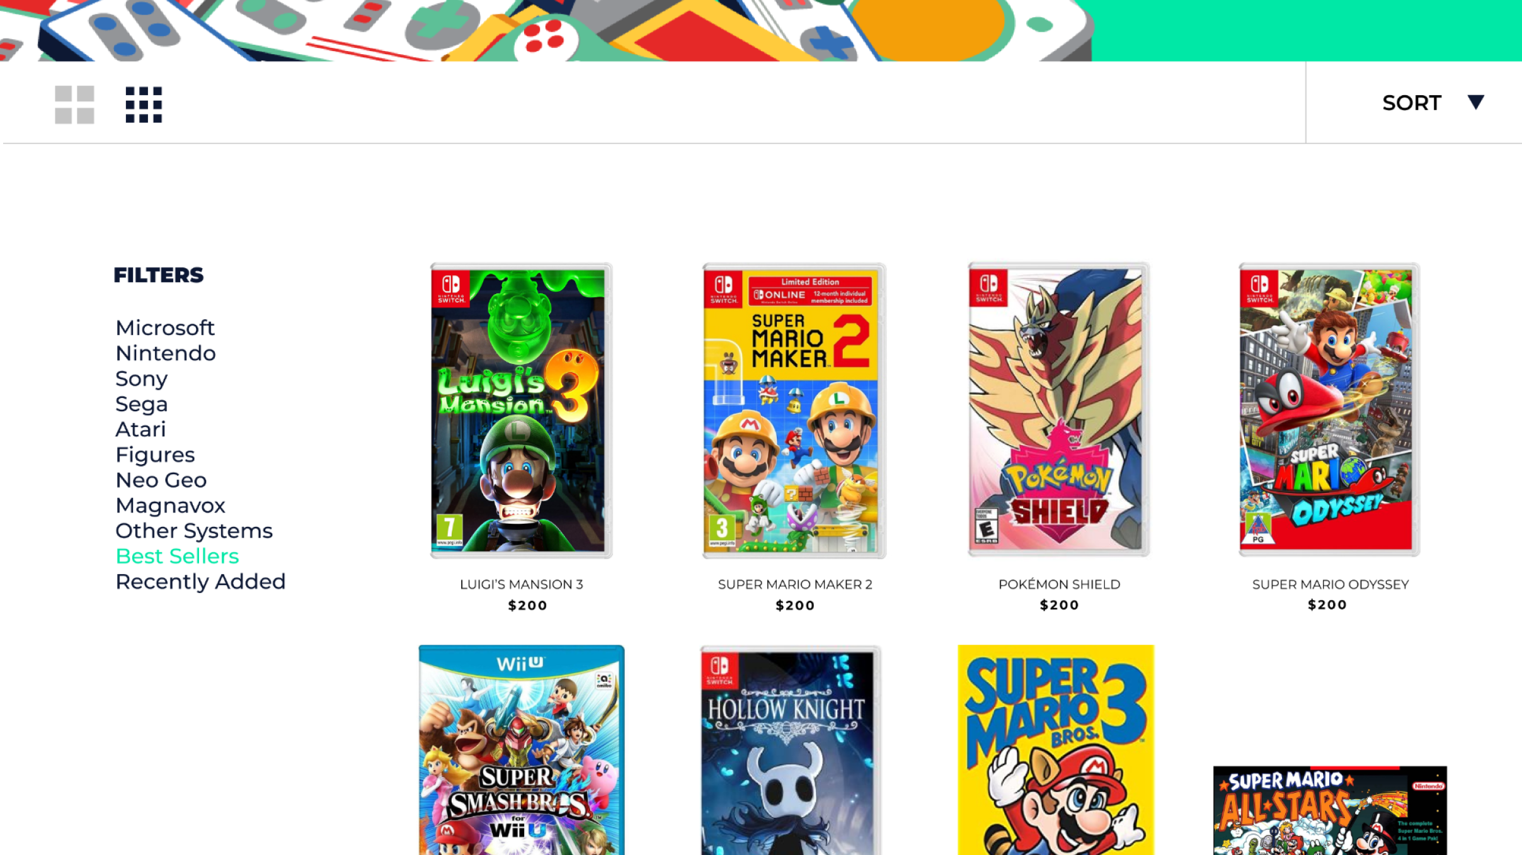Choose the Sega filter
This screenshot has width=1522, height=855.
(x=142, y=404)
